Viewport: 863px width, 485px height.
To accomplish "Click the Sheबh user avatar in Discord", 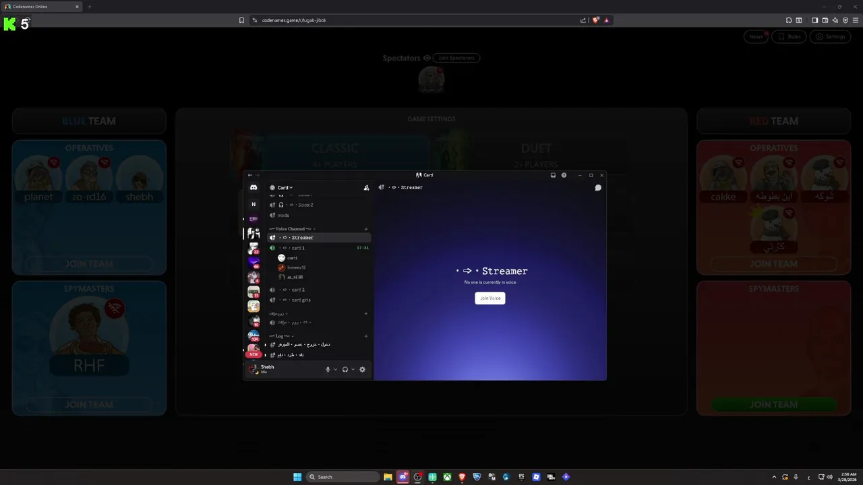I will coord(253,369).
